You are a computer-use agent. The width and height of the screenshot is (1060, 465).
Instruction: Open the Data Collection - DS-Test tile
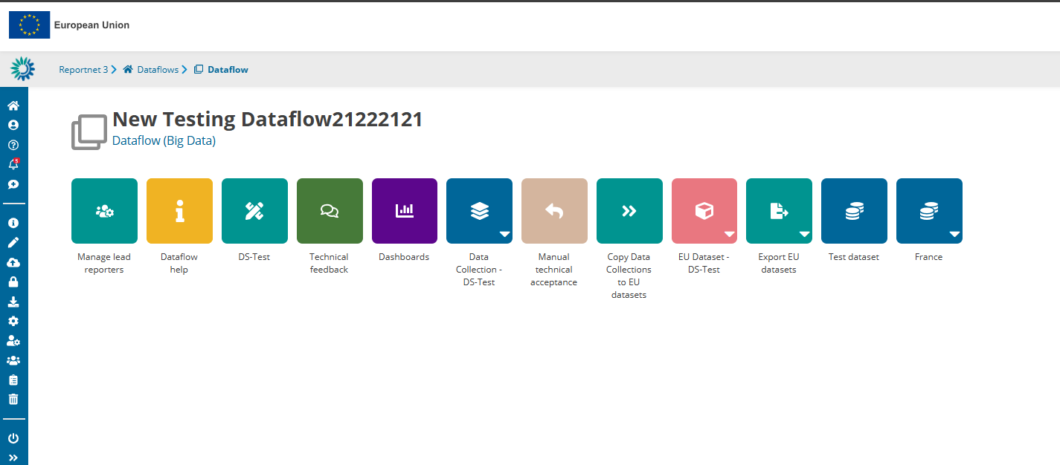[x=479, y=211]
